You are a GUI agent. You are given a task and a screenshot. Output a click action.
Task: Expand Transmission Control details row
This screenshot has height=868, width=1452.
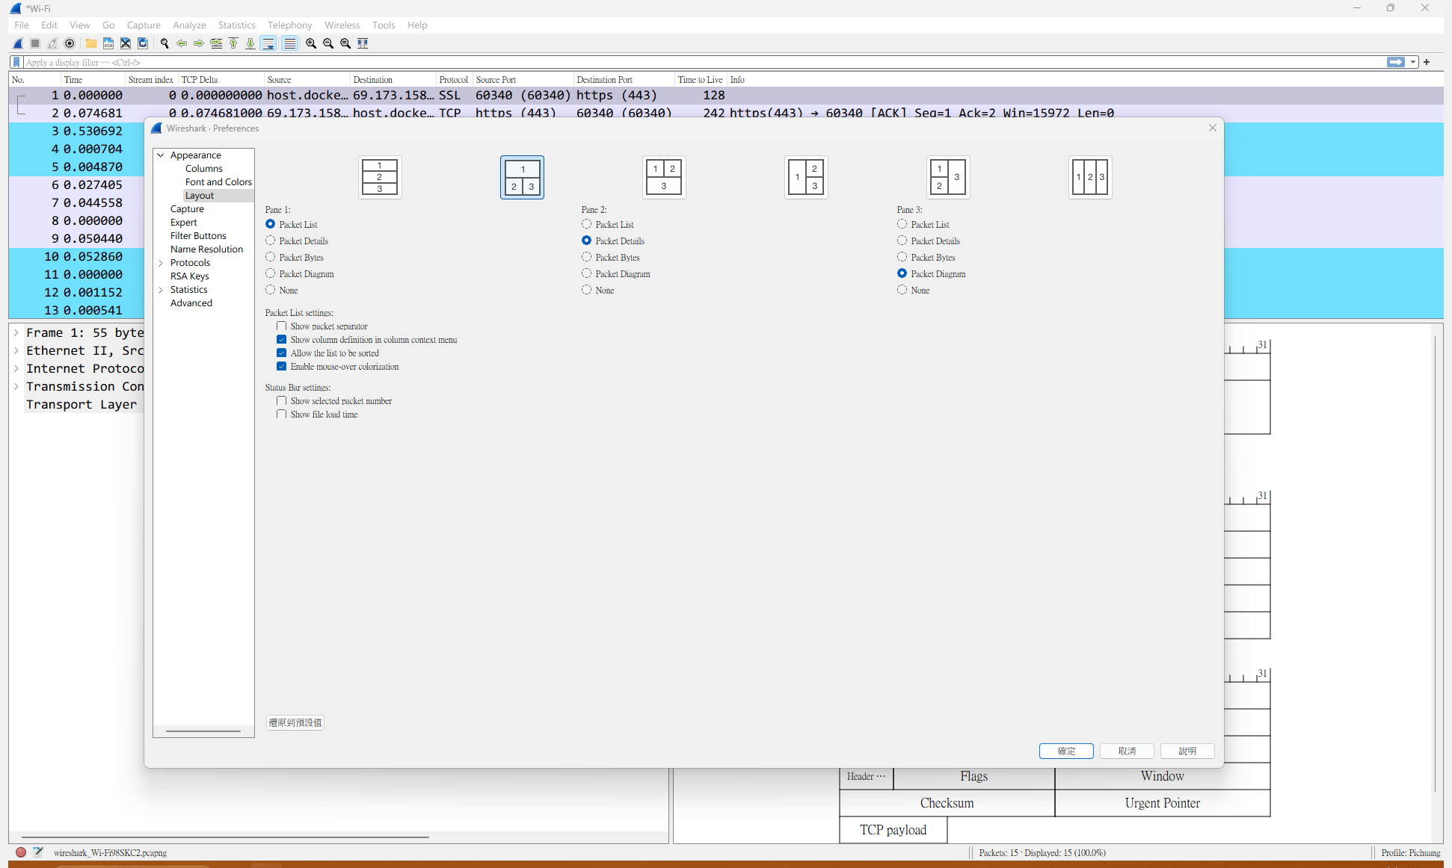16,386
